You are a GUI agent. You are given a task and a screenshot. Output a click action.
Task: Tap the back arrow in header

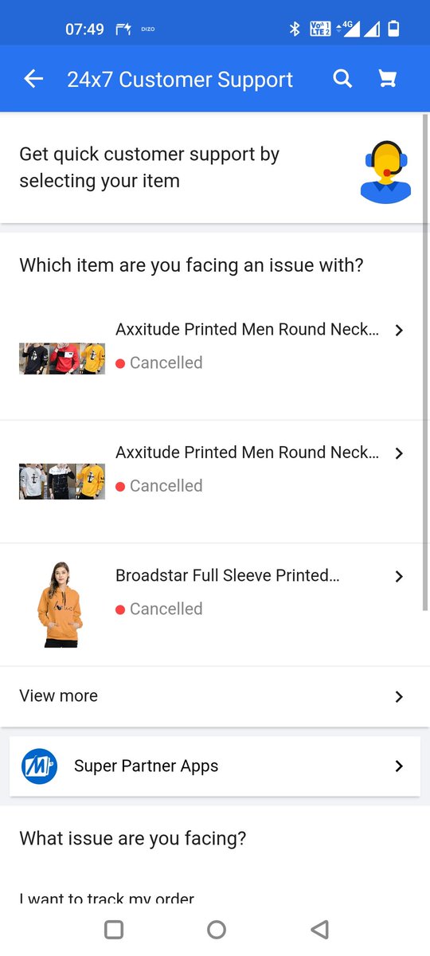(33, 79)
